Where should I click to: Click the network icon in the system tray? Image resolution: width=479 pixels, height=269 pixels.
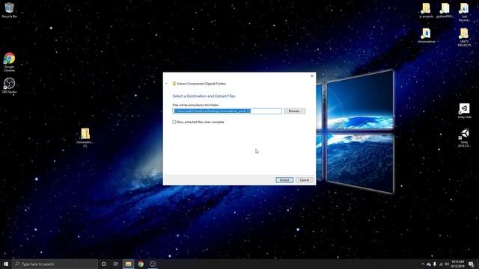coord(441,265)
